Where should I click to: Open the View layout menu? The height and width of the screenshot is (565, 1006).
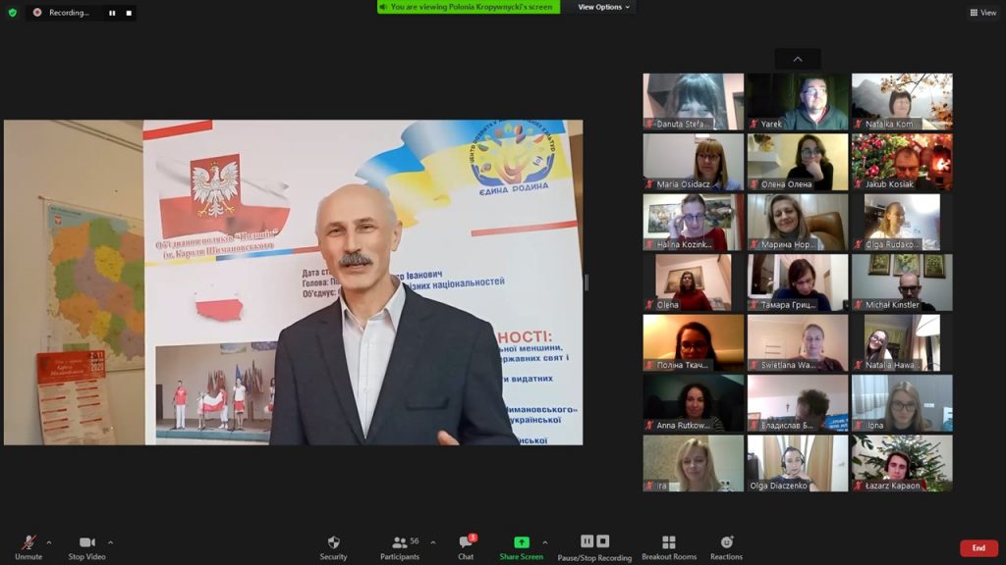click(982, 13)
